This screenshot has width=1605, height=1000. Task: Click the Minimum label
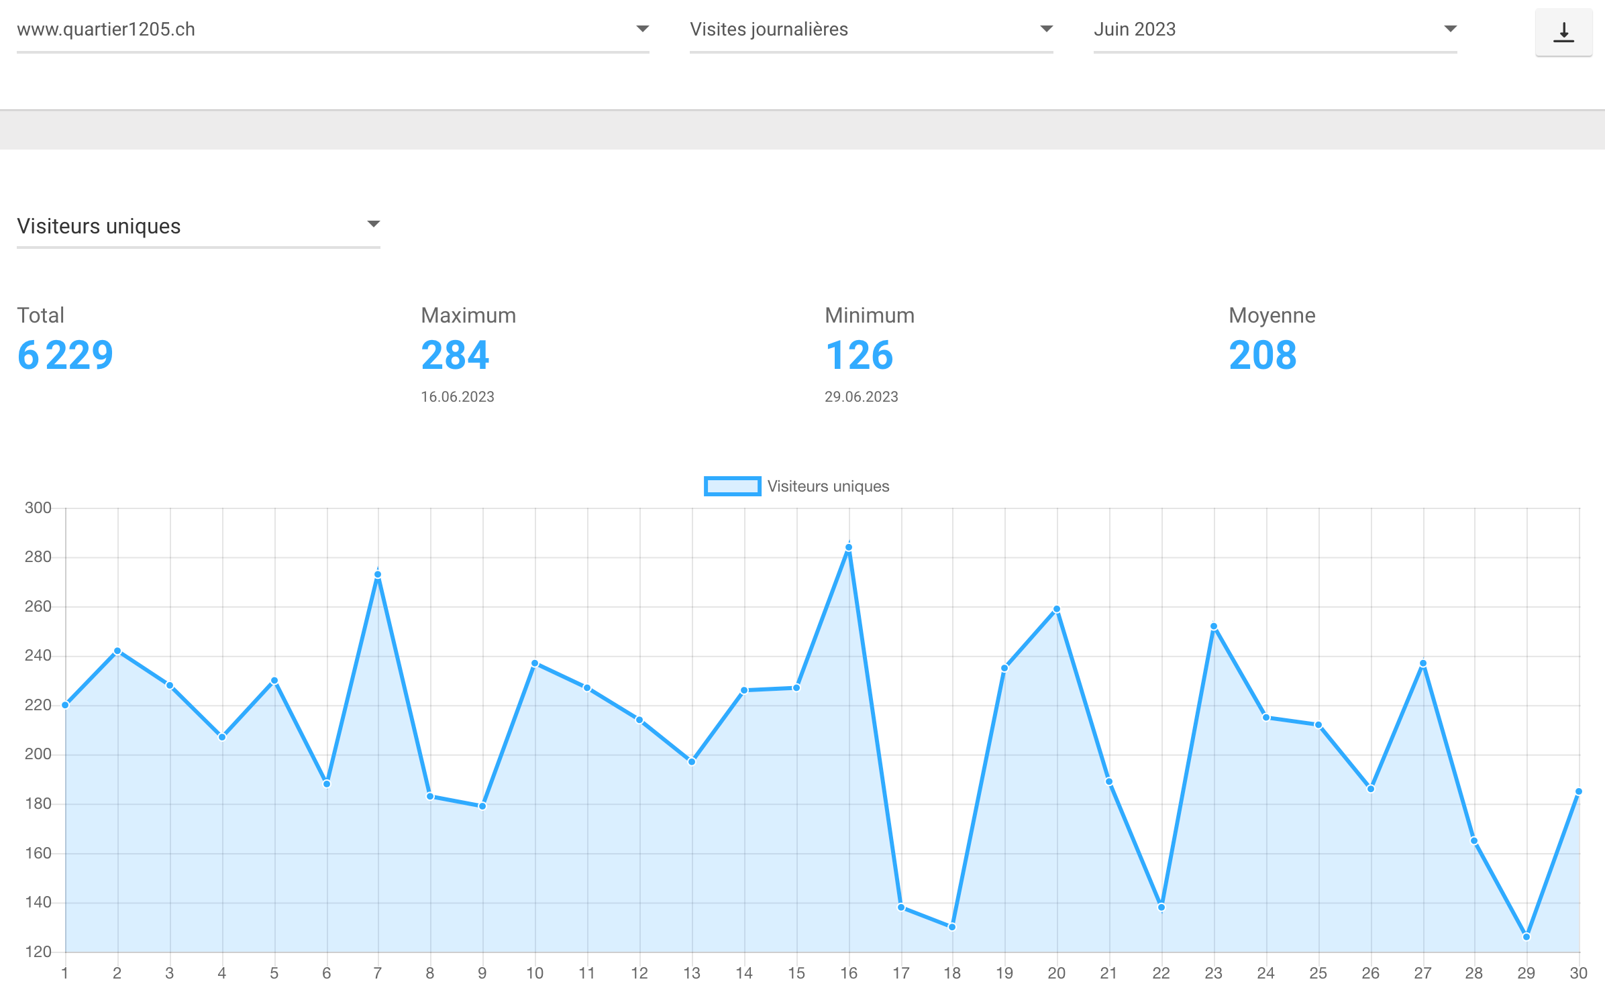[x=870, y=315]
